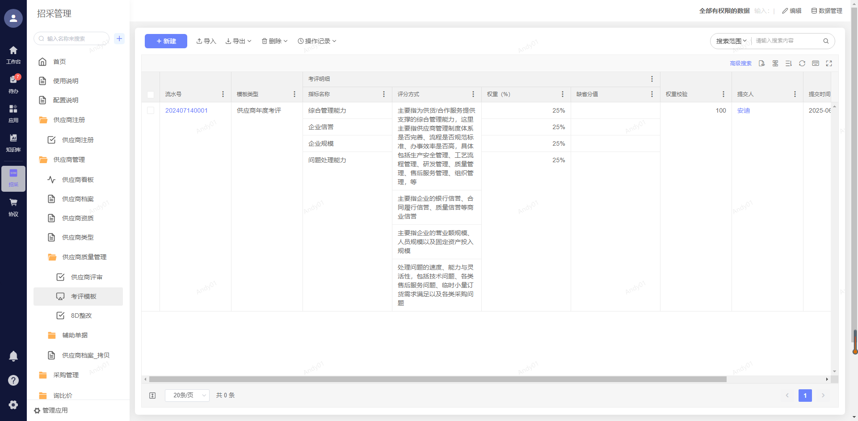Open the 搜索范围 search scope dropdown

click(731, 41)
